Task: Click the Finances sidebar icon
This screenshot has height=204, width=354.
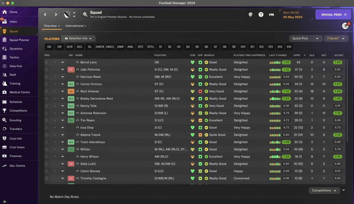Action: [4, 156]
